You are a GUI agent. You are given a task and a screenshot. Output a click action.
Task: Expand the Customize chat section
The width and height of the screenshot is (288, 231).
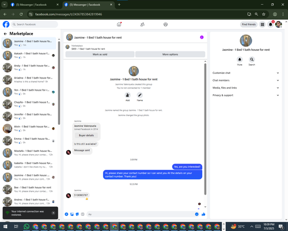(246, 73)
